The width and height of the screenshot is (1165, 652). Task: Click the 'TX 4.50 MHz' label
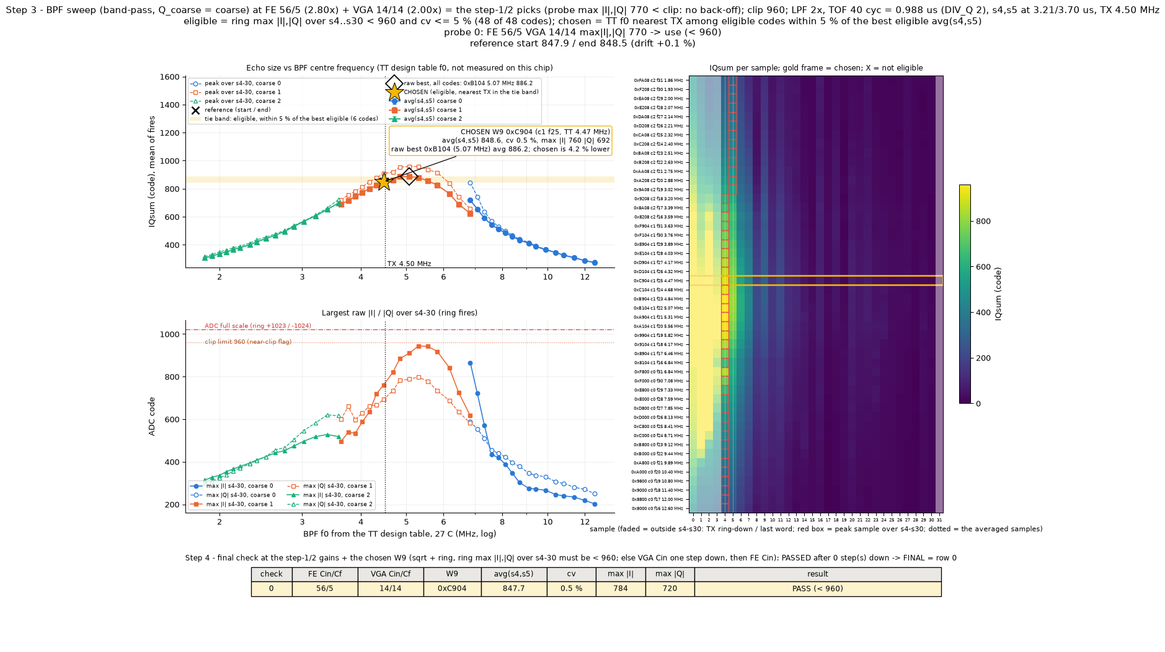409,264
